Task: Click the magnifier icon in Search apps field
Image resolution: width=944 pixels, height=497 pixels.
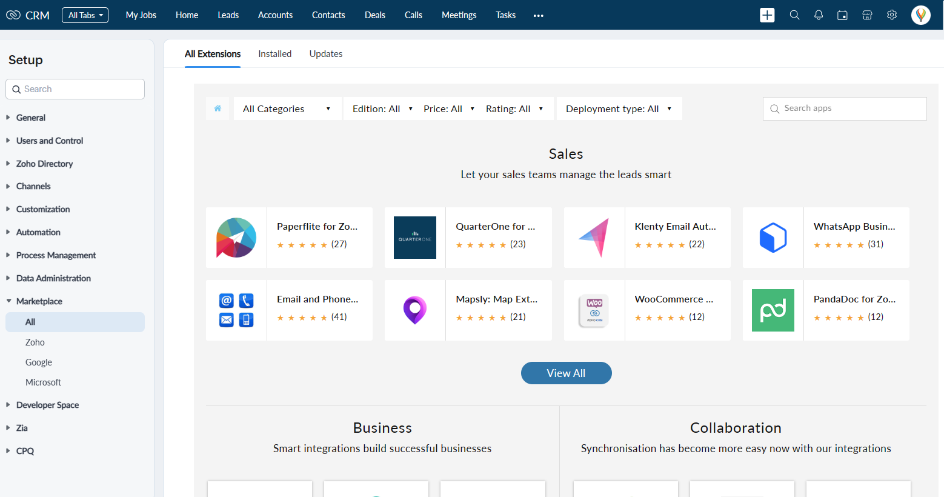Action: pyautogui.click(x=774, y=109)
